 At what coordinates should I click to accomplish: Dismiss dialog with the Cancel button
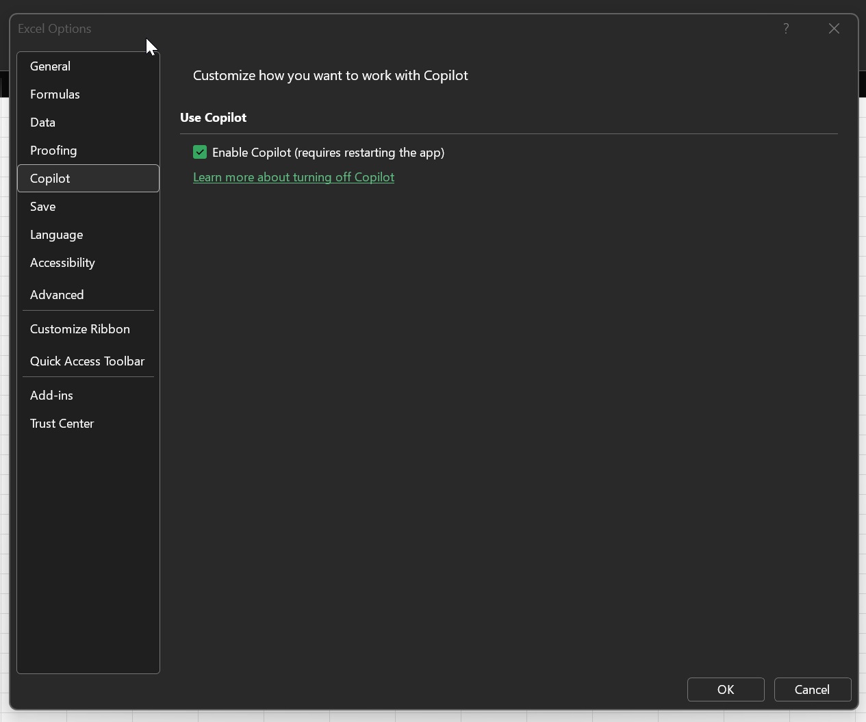point(813,690)
